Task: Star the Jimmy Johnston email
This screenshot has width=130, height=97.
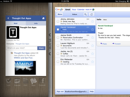Action: 93,21
